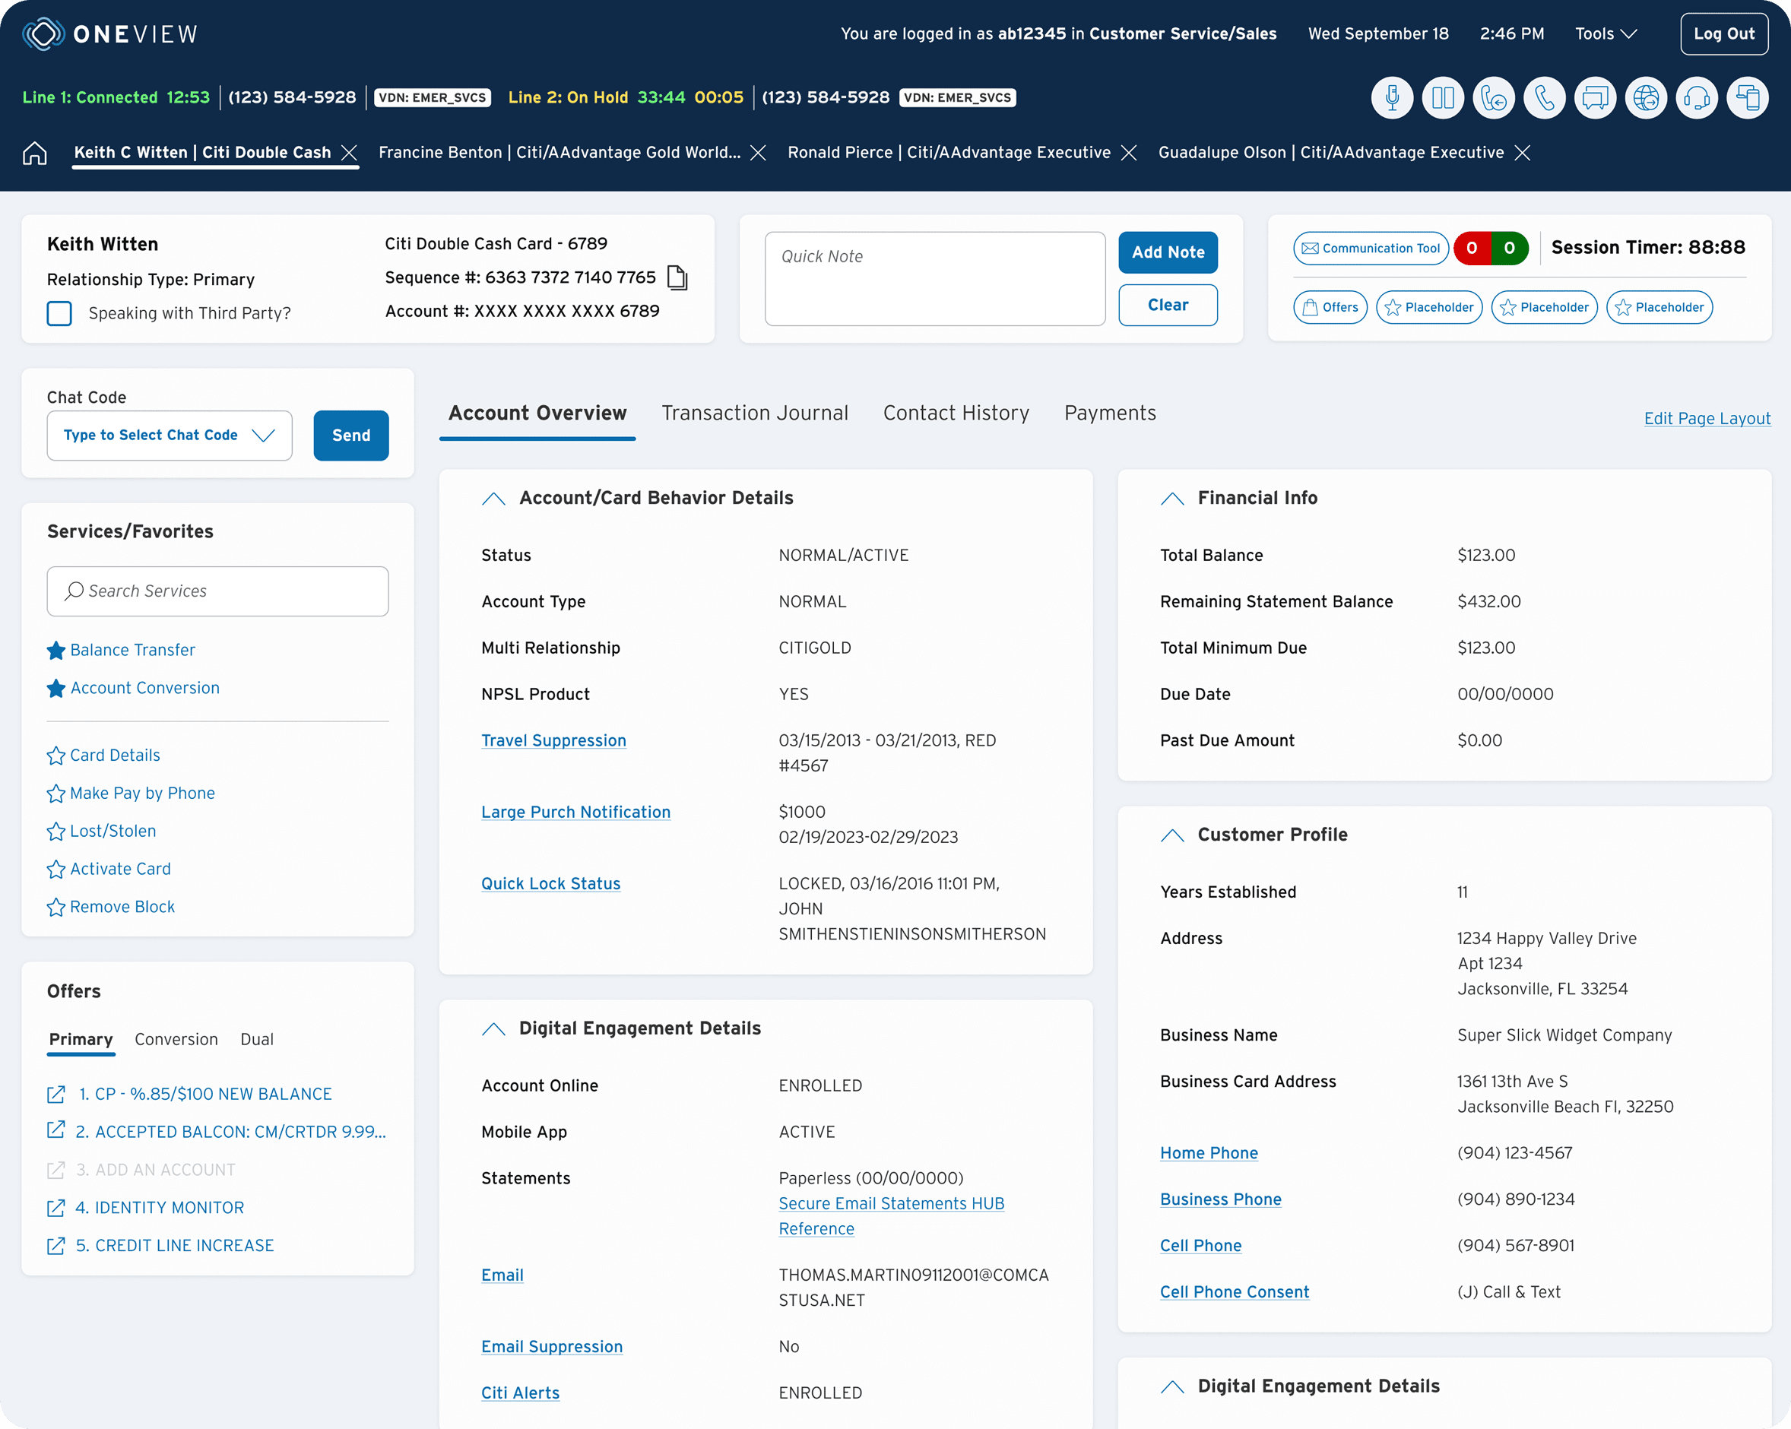
Task: Click the Clear note button
Action: pos(1168,305)
